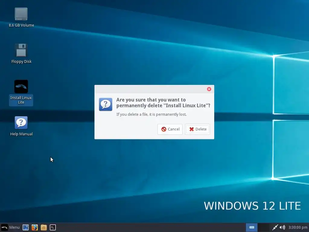This screenshot has width=309, height=232.
Task: Select the Install Linux Lite desktop icon
Action: pyautogui.click(x=21, y=86)
